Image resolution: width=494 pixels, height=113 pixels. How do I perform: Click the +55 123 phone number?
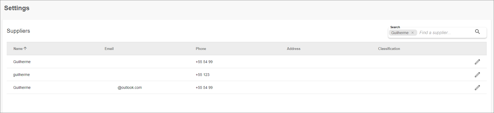tap(203, 75)
